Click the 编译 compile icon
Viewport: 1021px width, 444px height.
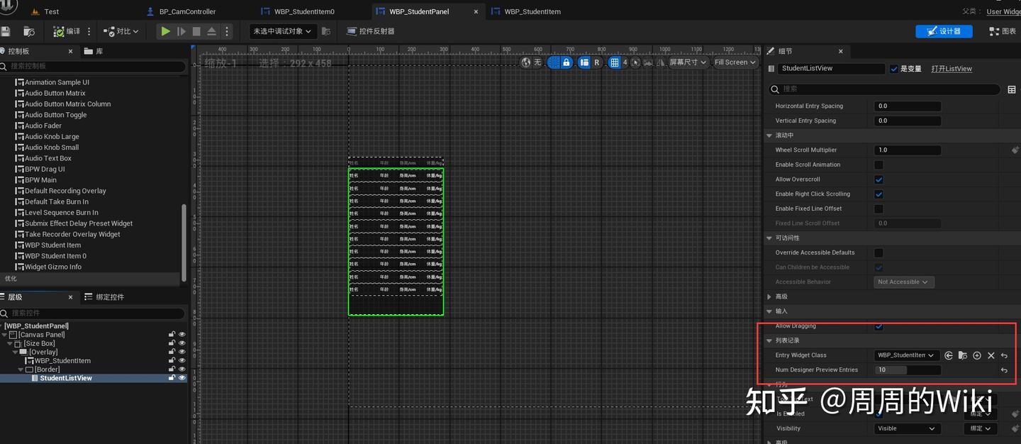[59, 31]
